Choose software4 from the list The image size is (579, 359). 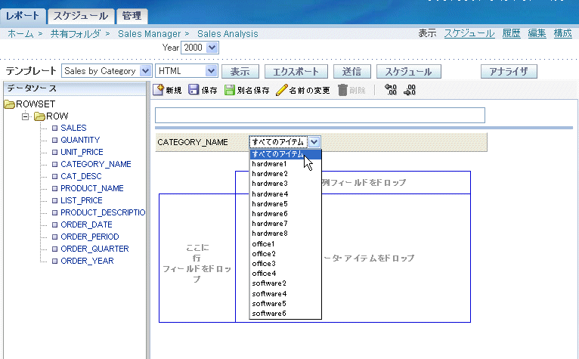285,294
